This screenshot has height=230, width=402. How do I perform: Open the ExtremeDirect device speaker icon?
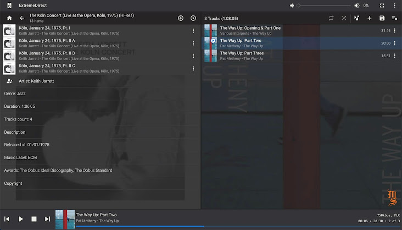(x=9, y=6)
